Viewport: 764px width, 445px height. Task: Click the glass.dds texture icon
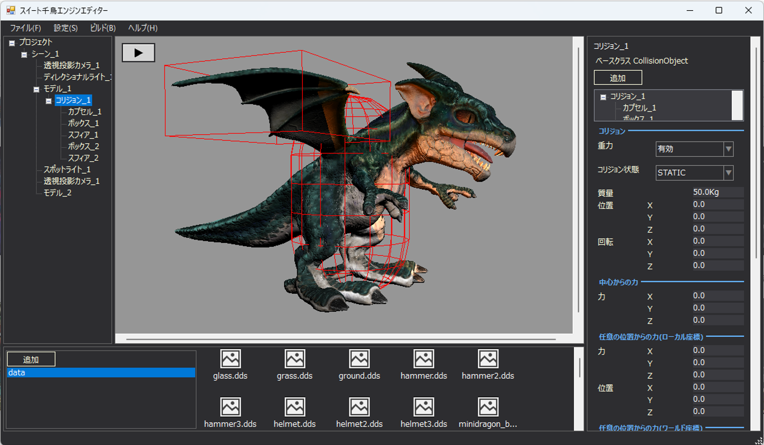(x=230, y=358)
